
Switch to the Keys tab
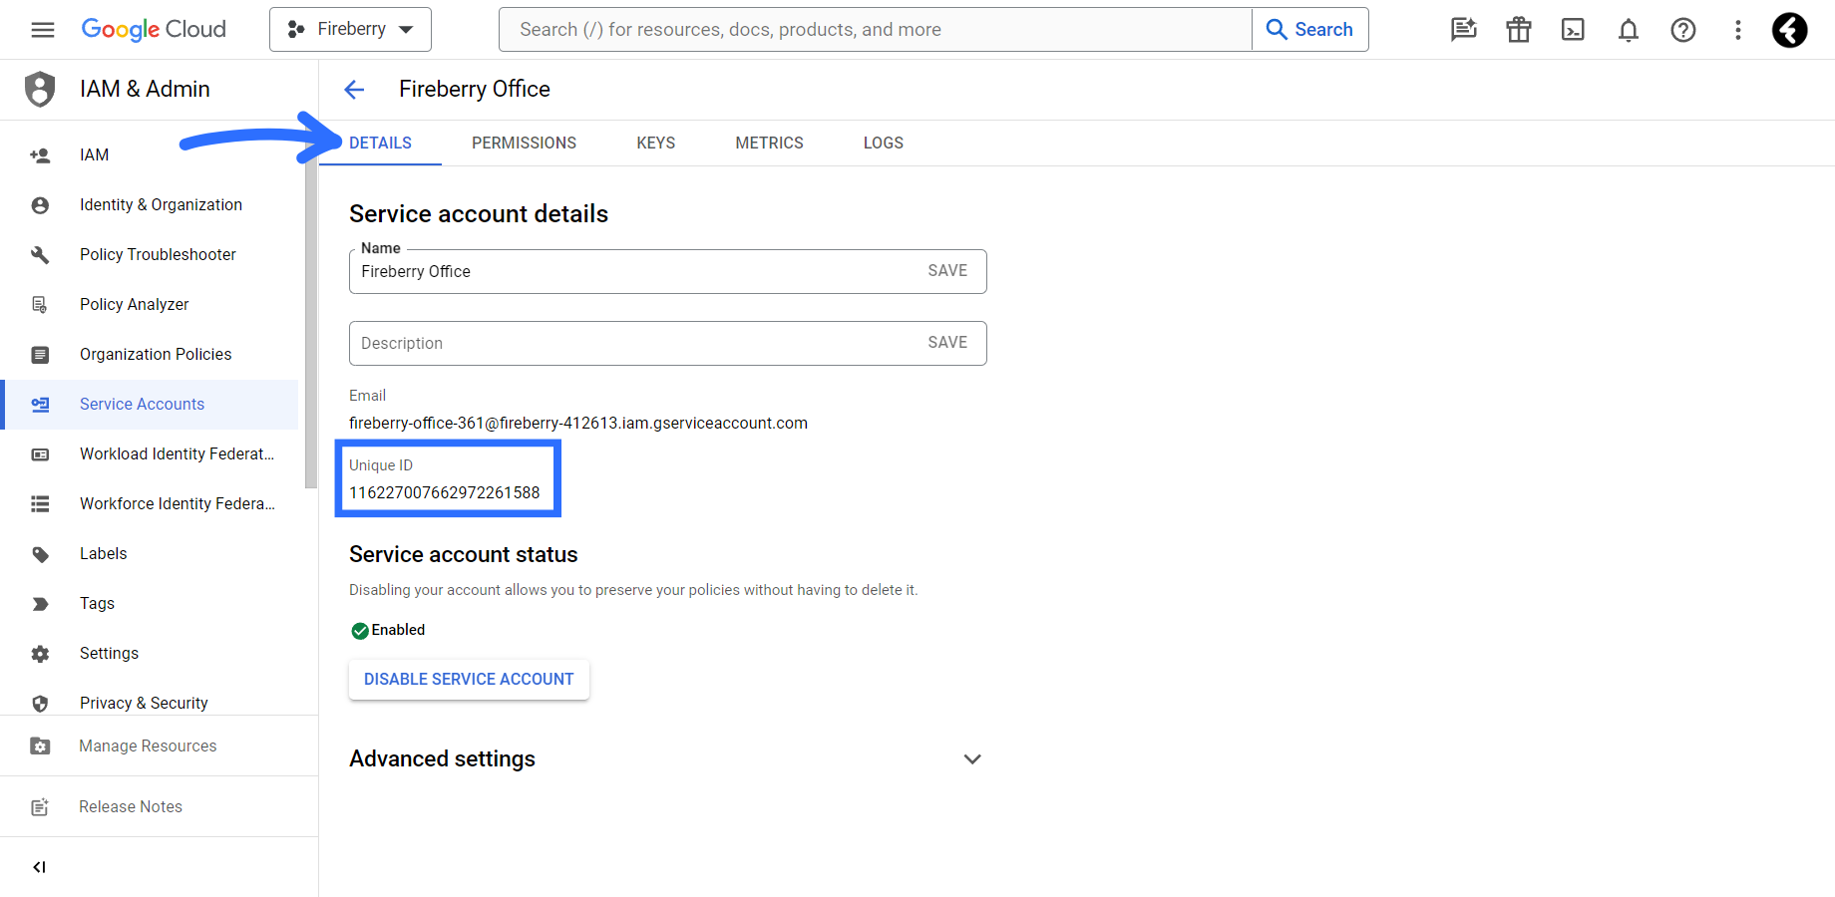[x=655, y=143]
